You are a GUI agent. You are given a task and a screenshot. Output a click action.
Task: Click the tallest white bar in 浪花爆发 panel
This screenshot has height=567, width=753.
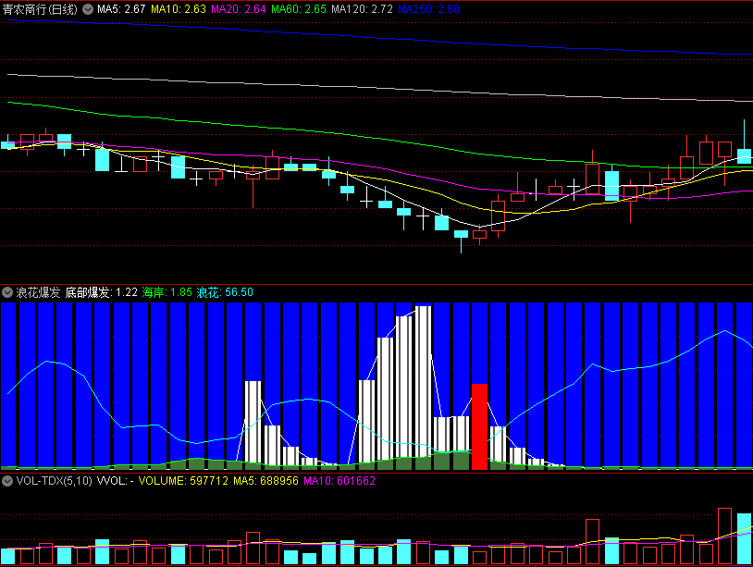[423, 382]
